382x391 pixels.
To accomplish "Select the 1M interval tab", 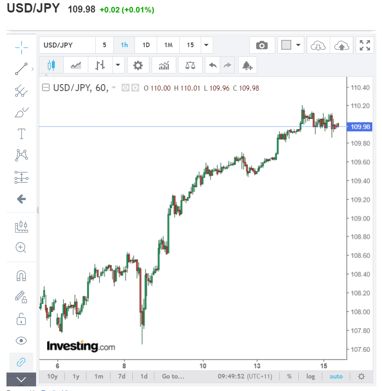I will (168, 45).
